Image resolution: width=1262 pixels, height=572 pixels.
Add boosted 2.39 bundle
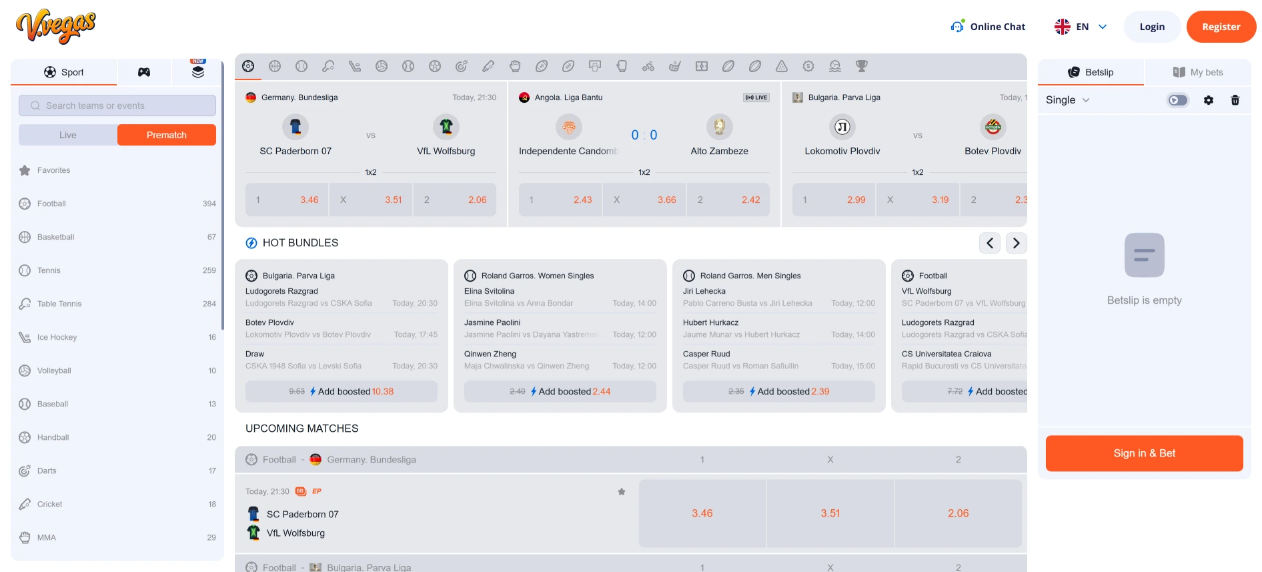[x=779, y=391]
